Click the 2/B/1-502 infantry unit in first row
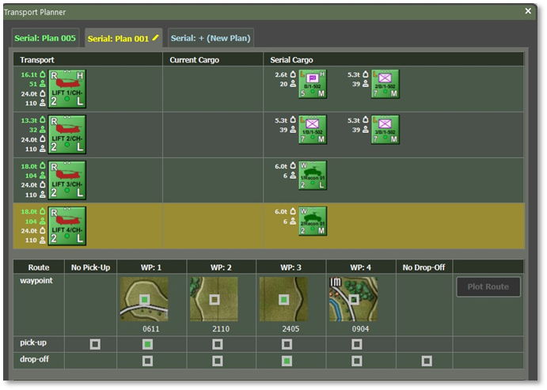 (386, 85)
